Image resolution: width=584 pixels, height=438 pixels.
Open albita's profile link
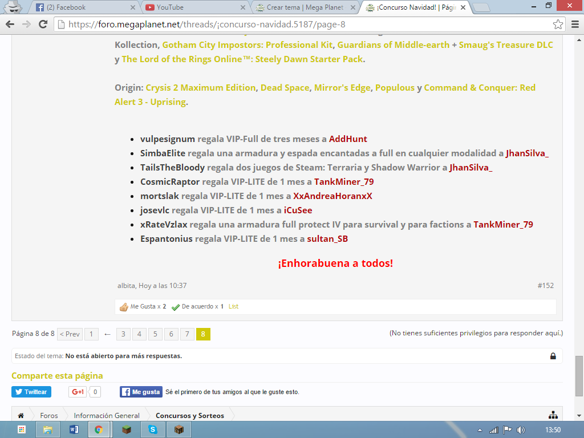(126, 286)
